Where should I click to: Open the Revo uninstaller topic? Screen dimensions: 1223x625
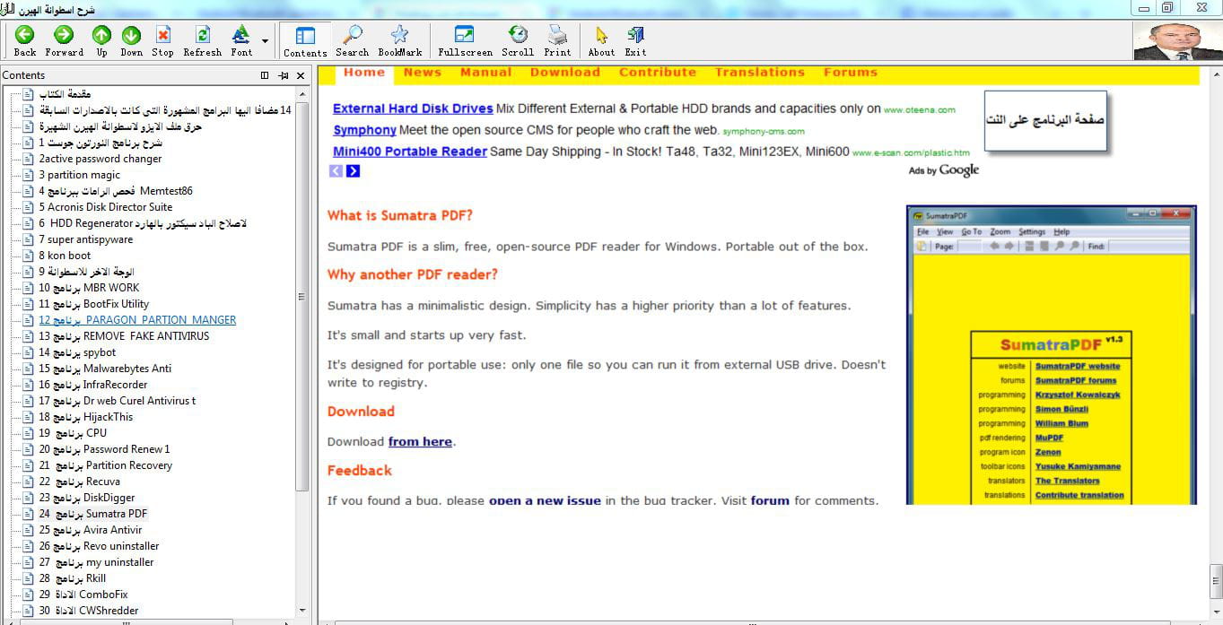99,546
